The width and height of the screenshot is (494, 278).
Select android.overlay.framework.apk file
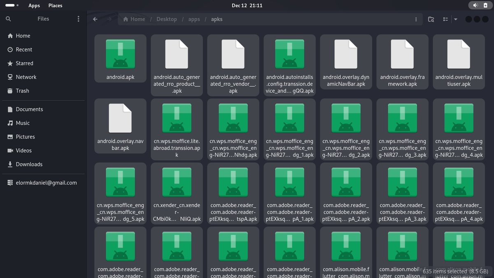[402, 62]
